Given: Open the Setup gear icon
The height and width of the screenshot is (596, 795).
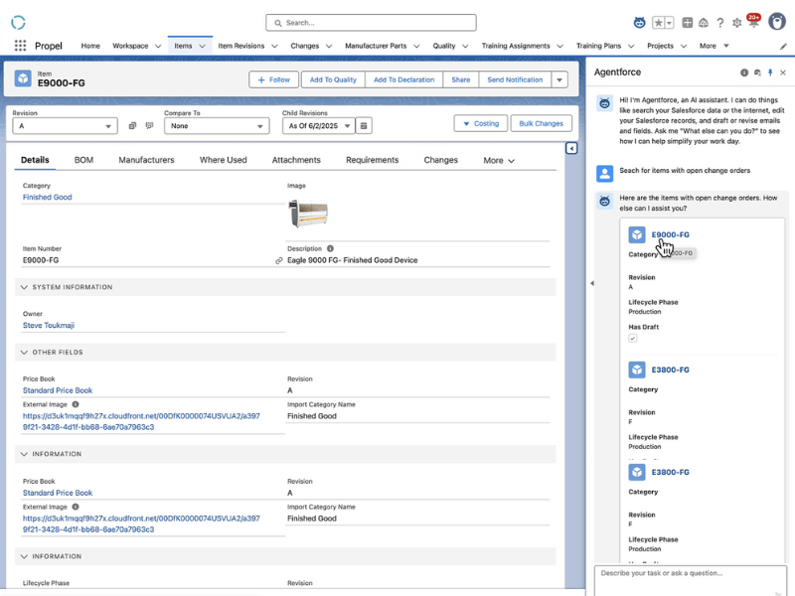Looking at the screenshot, I should (x=736, y=23).
